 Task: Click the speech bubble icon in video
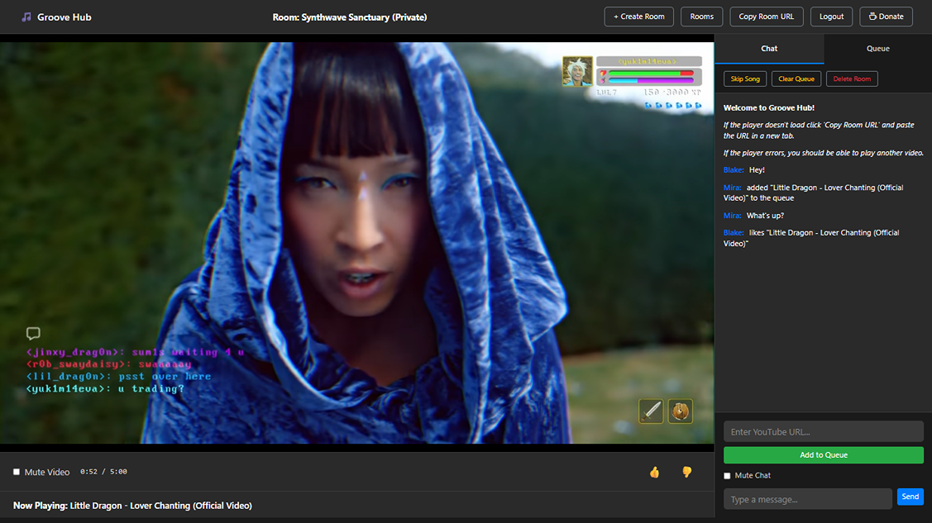33,333
